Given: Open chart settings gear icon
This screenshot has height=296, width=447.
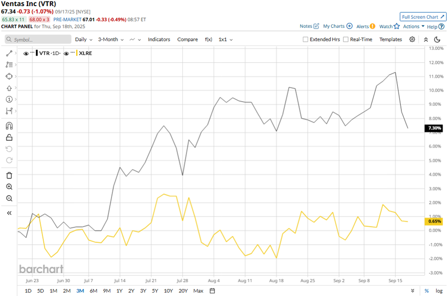Looking at the screenshot, I should point(412,39).
